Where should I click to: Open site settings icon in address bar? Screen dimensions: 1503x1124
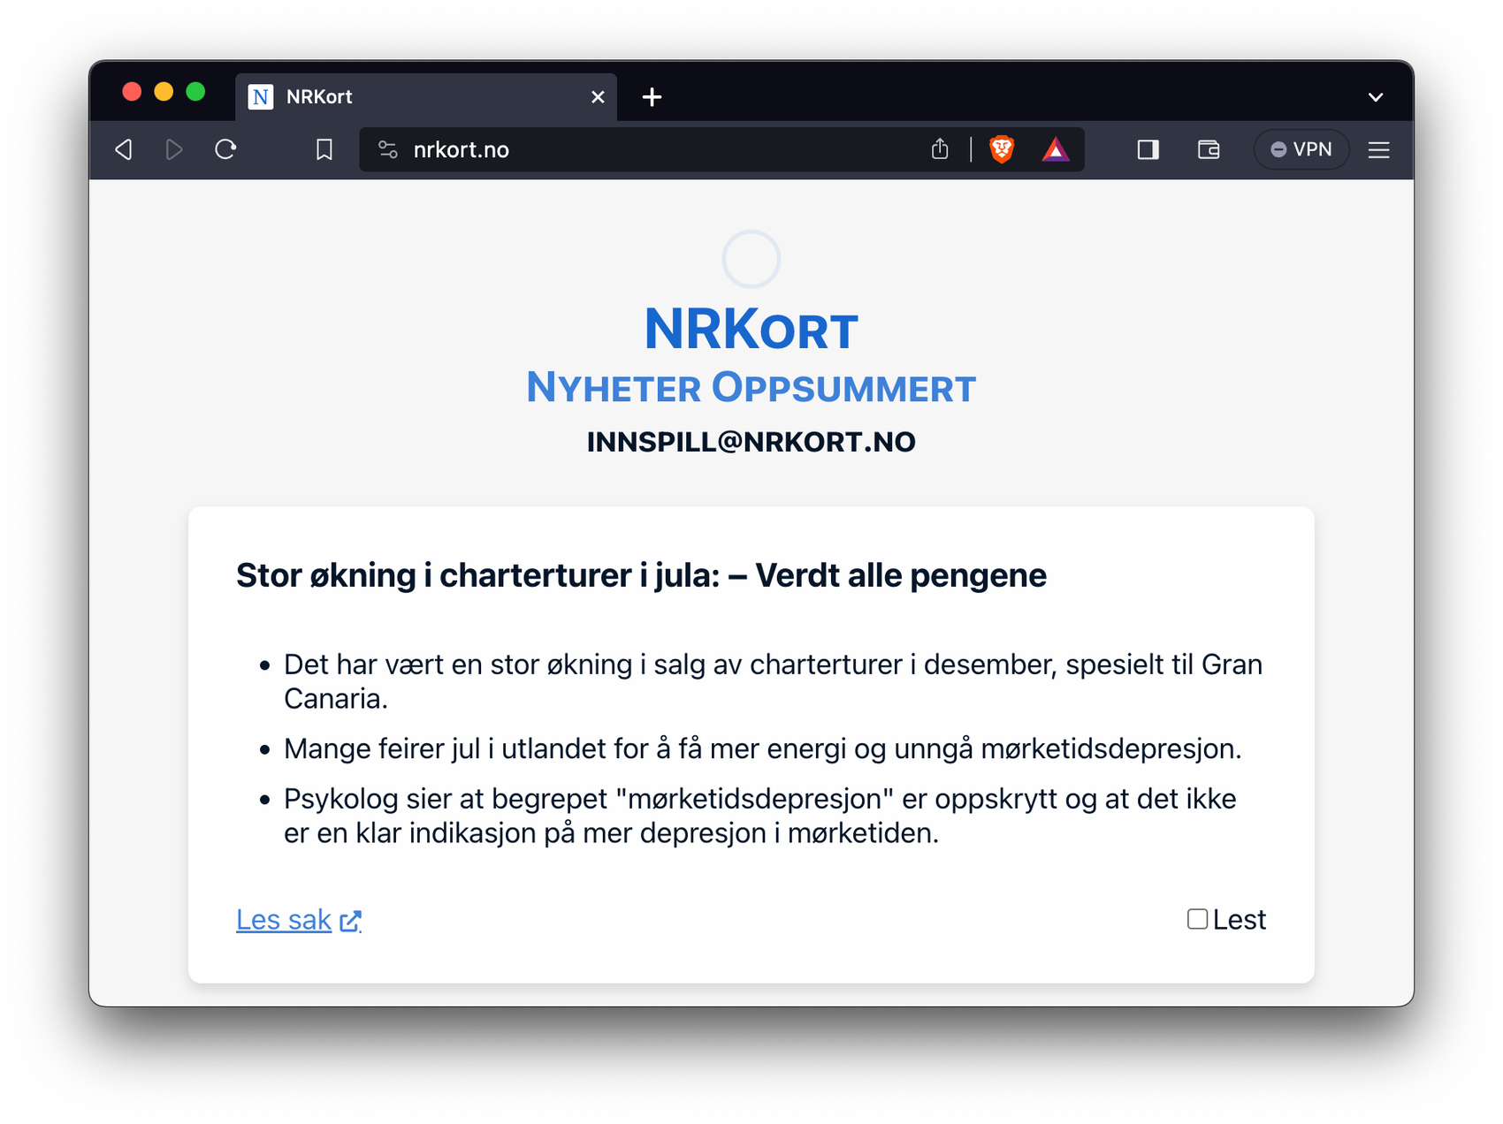tap(388, 149)
